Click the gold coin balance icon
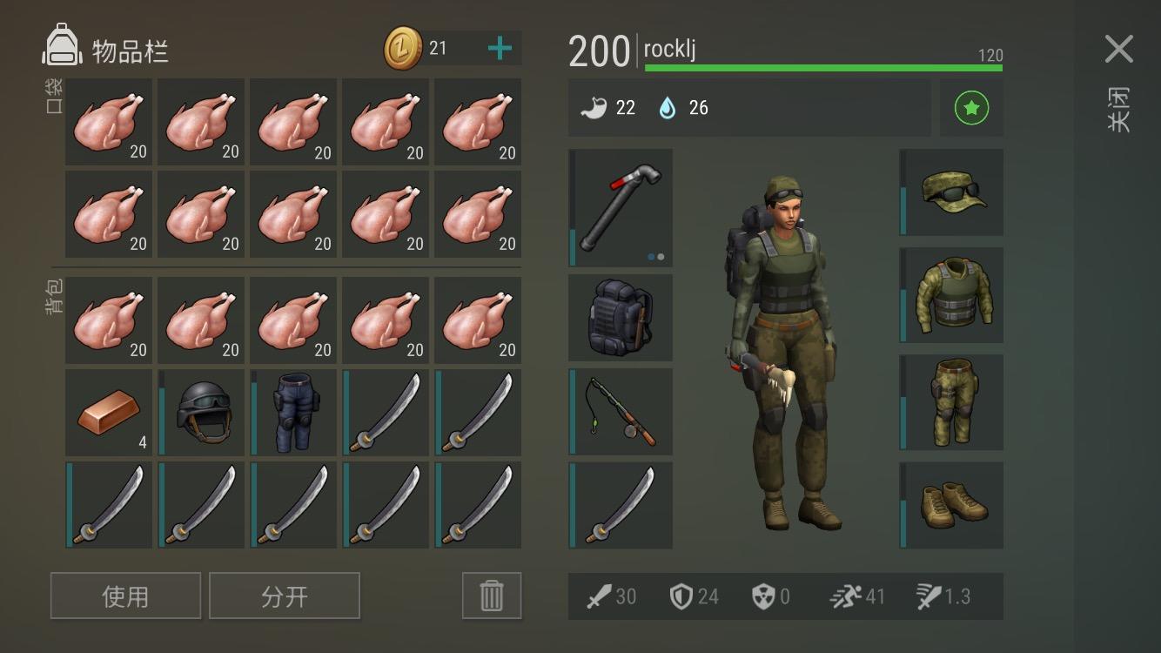 403,49
